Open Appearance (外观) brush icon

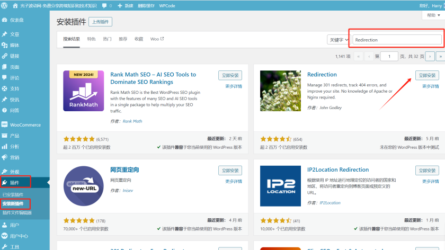point(4,172)
